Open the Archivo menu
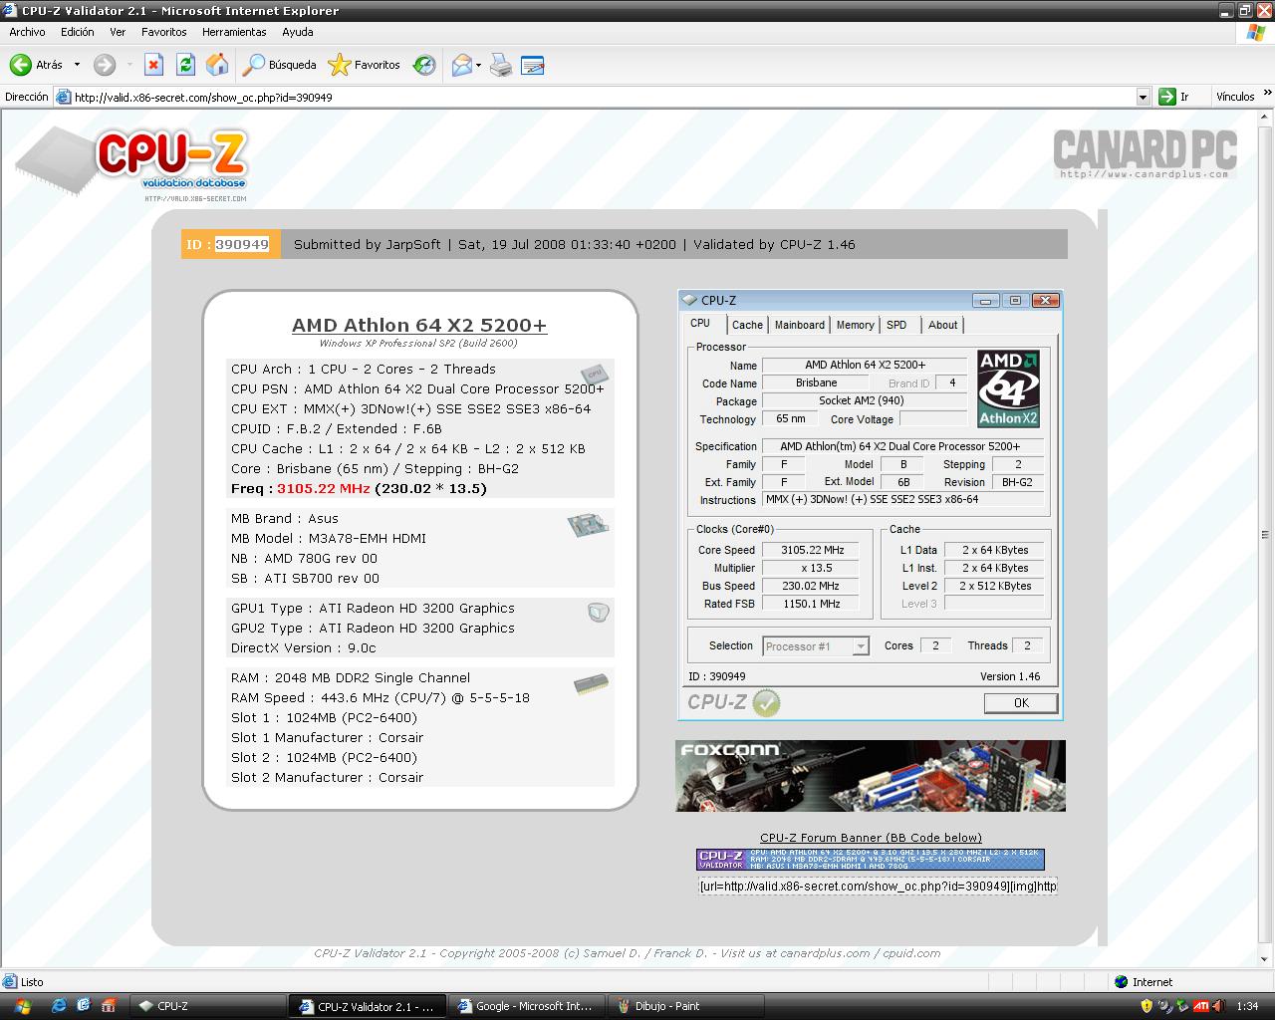This screenshot has width=1275, height=1020. (27, 32)
